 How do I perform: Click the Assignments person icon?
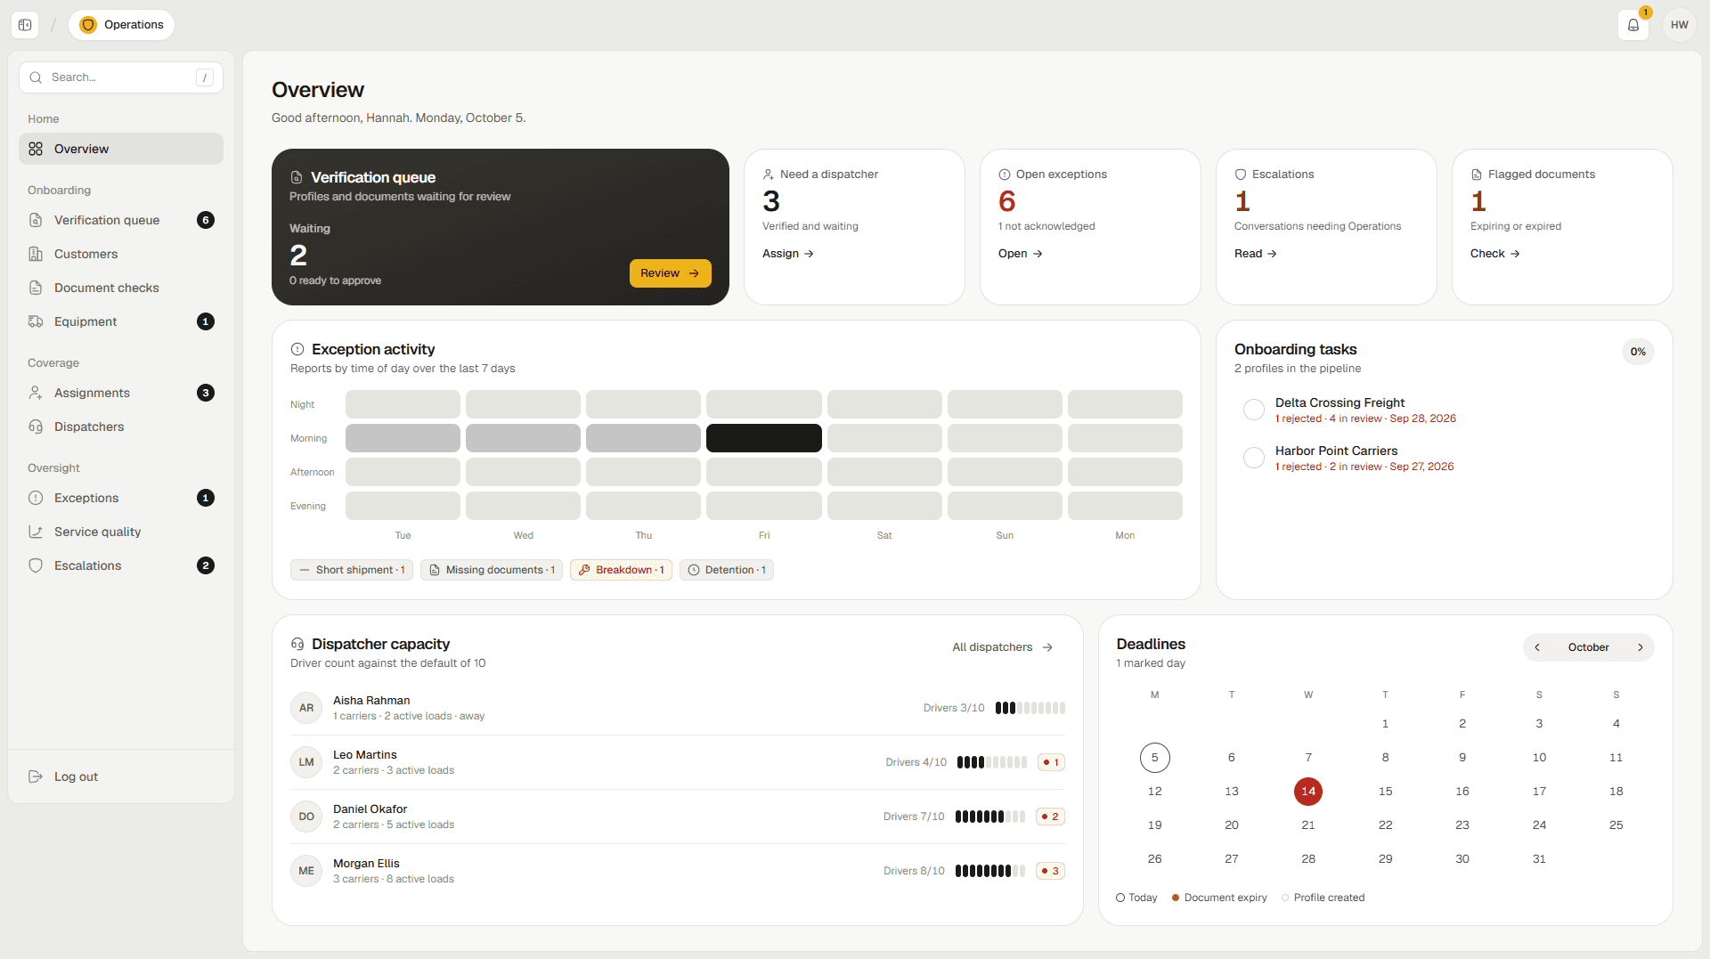[36, 393]
